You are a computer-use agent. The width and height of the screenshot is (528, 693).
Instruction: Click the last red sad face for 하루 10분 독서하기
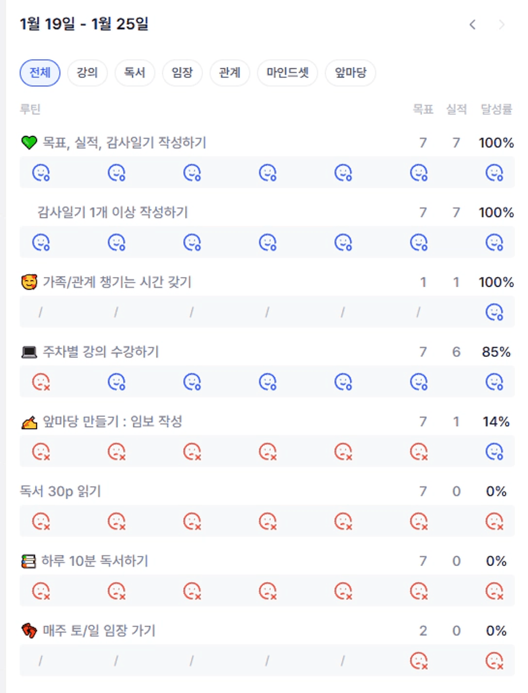pyautogui.click(x=494, y=591)
